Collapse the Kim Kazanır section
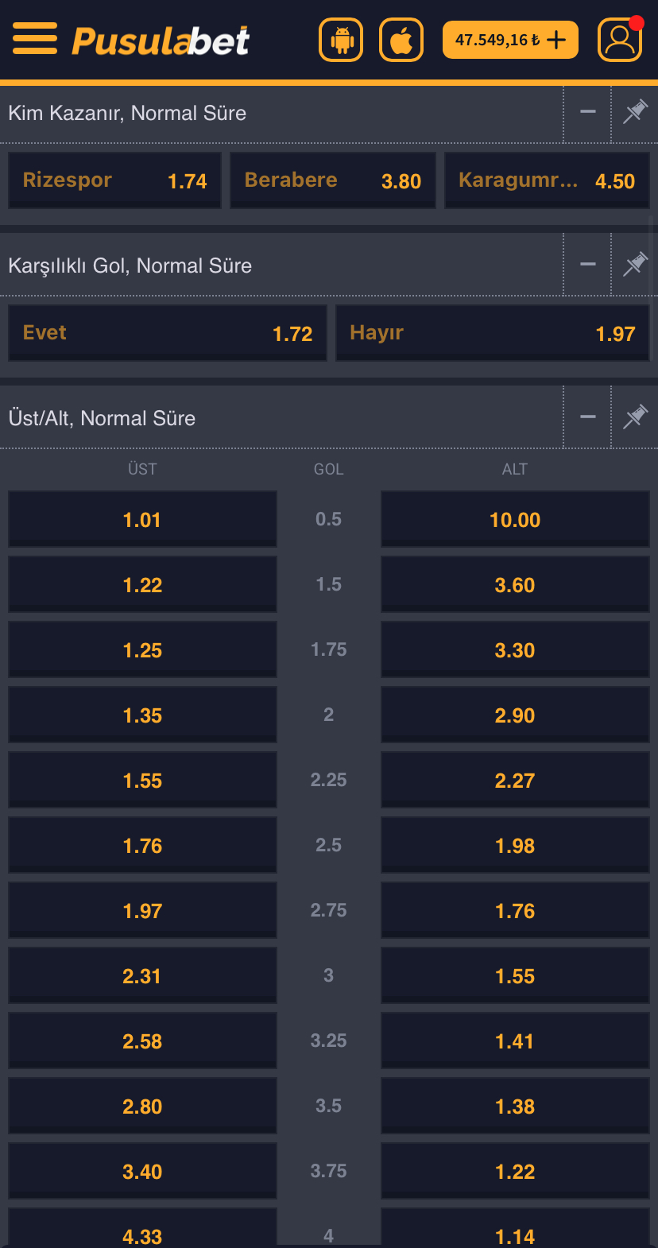658x1248 pixels. (587, 113)
